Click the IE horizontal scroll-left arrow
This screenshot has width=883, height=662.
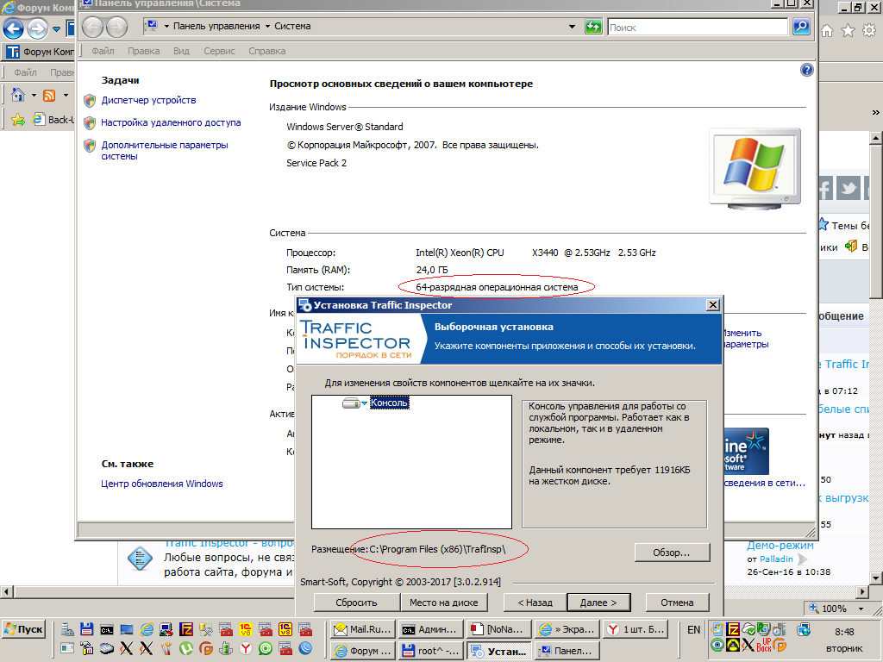coord(6,591)
